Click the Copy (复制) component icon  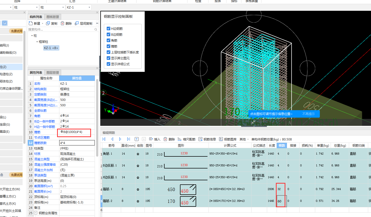(48, 23)
